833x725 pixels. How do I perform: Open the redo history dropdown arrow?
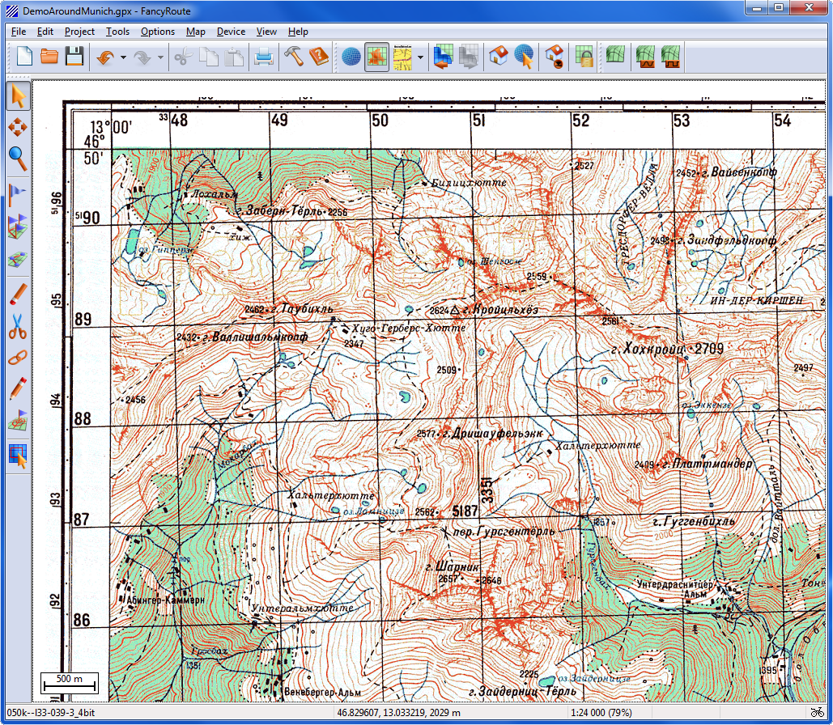point(160,57)
